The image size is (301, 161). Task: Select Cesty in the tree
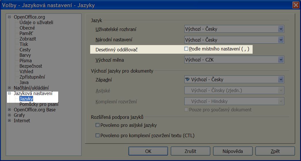[x=25, y=50]
